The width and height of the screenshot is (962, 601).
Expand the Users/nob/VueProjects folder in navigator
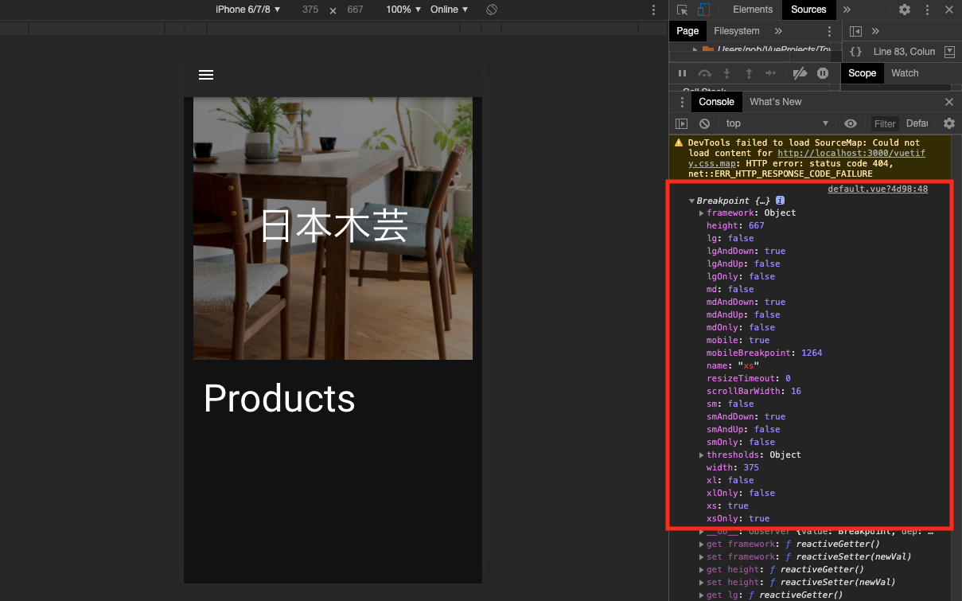[695, 49]
